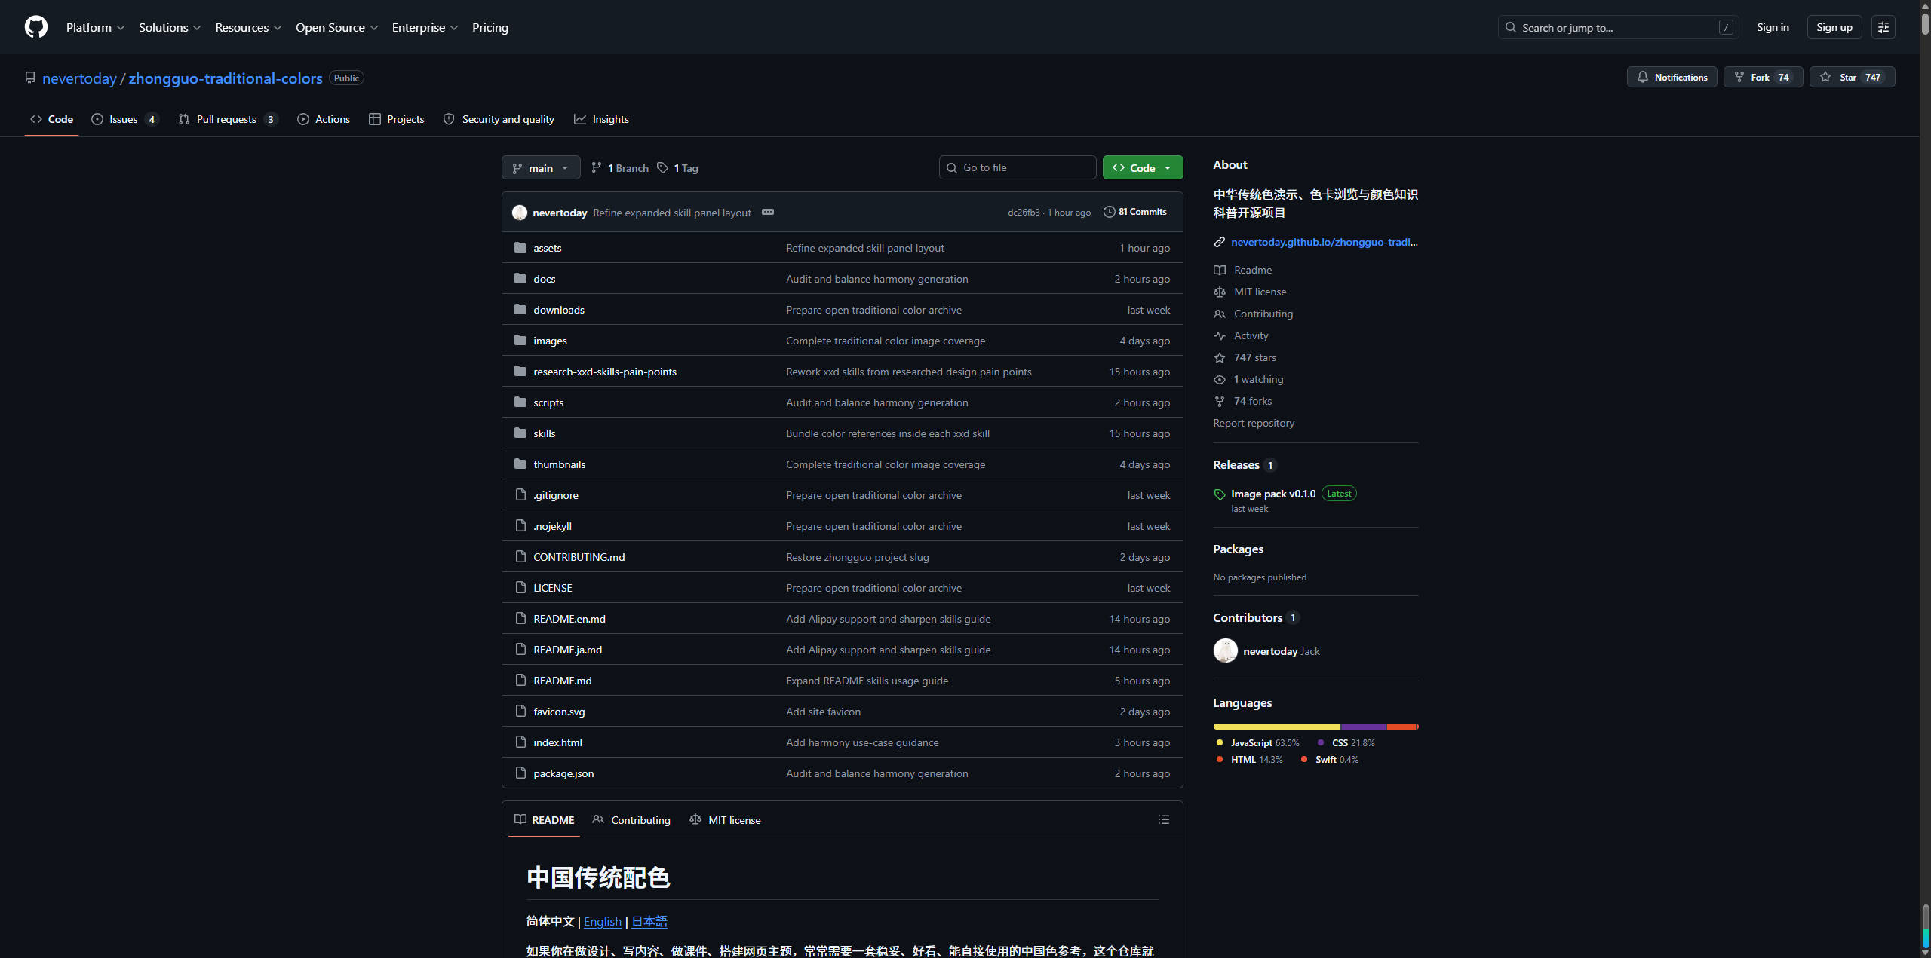Click the appearance settings icon beside Sign up
The image size is (1931, 958).
[x=1883, y=27]
